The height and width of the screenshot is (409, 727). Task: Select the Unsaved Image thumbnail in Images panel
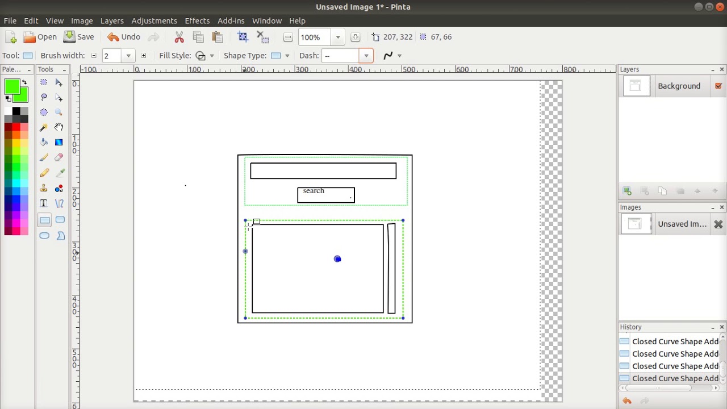[x=636, y=224]
